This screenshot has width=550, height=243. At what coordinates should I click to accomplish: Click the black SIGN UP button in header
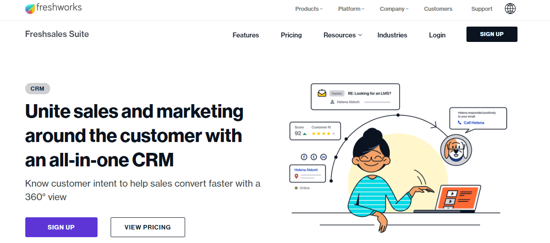[x=492, y=34]
